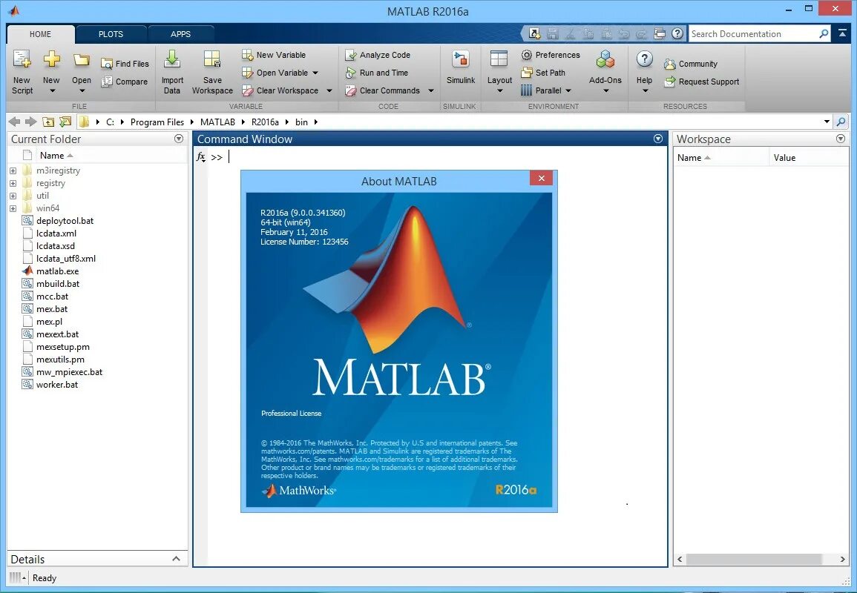Click documentation search magnifier icon
The width and height of the screenshot is (857, 593).
824,34
